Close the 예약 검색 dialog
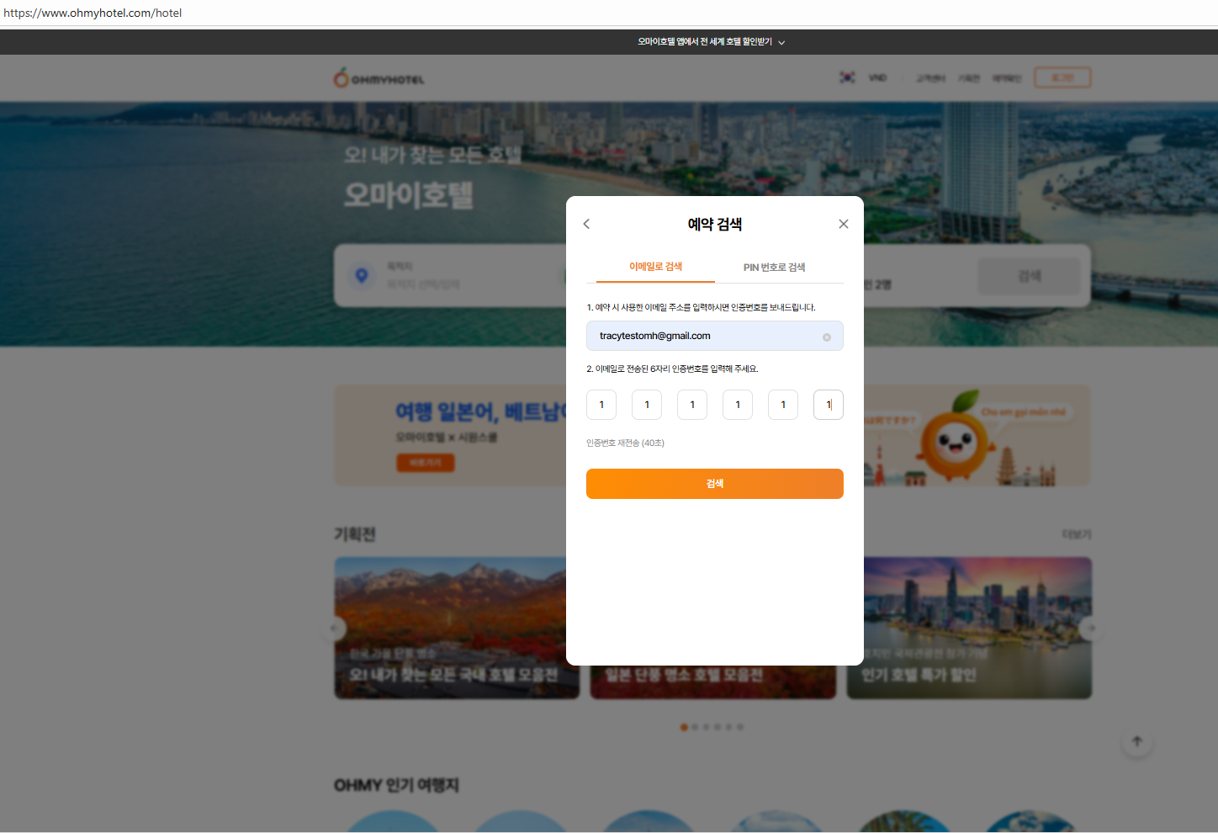The image size is (1218, 833). 844,224
